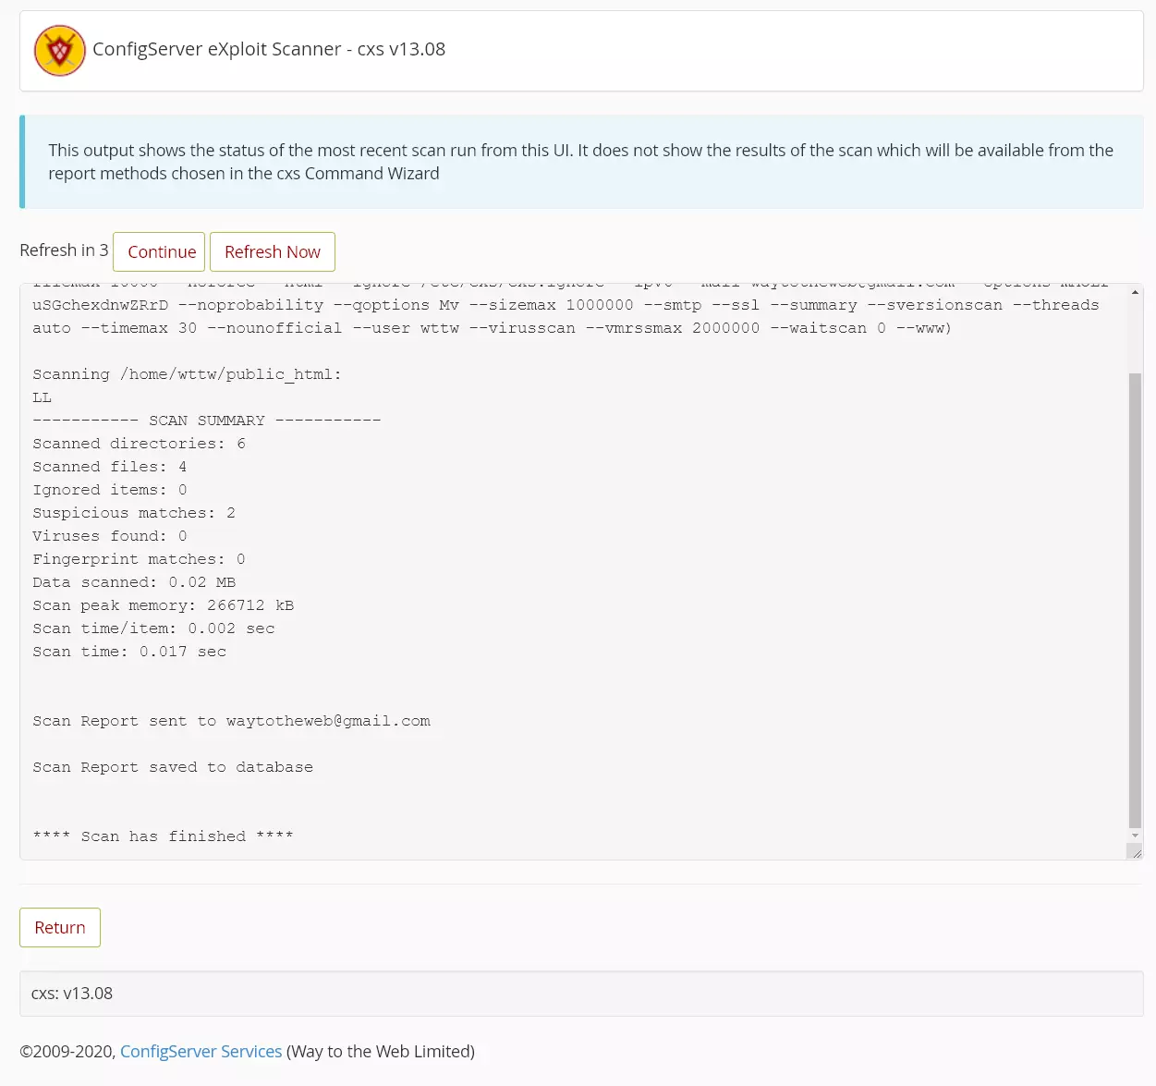Open the ConfigServer Services link
1156x1086 pixels.
(x=201, y=1052)
